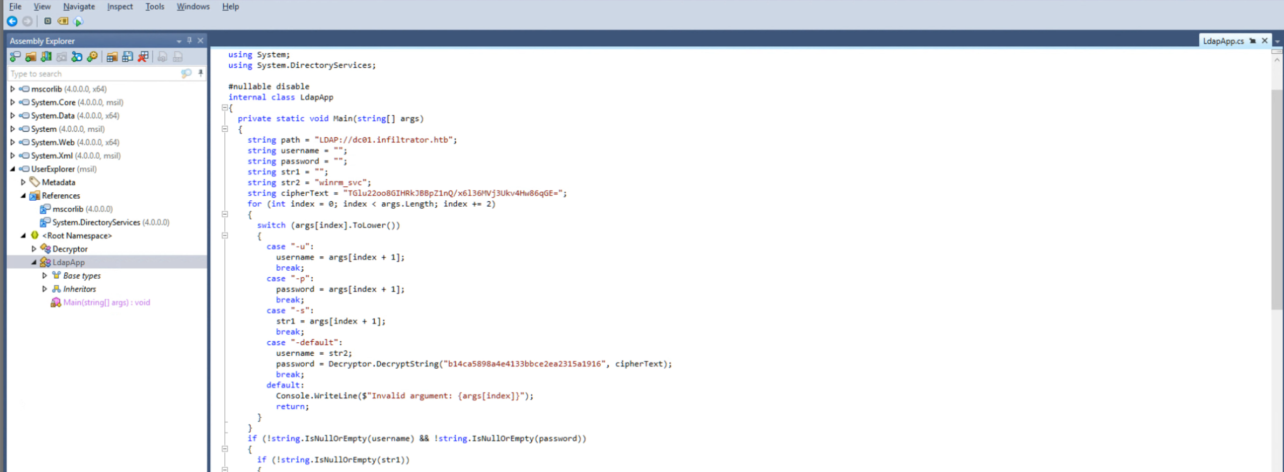The width and height of the screenshot is (1284, 472).
Task: Click the Explore folder books icon
Action: click(x=46, y=57)
